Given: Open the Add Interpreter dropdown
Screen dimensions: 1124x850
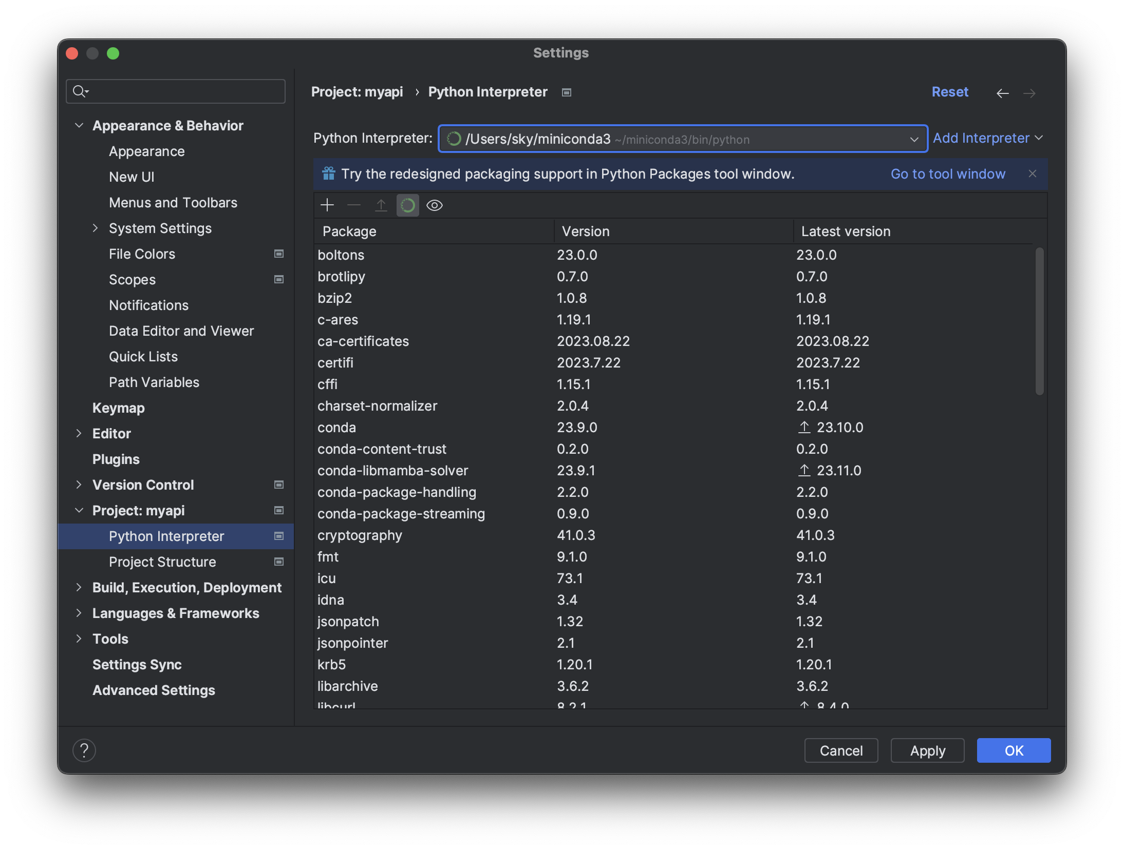Looking at the screenshot, I should tap(987, 138).
